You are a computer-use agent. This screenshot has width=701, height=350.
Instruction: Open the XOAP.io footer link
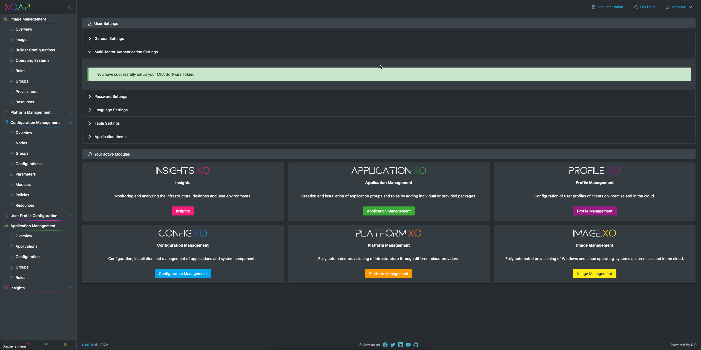coord(87,345)
